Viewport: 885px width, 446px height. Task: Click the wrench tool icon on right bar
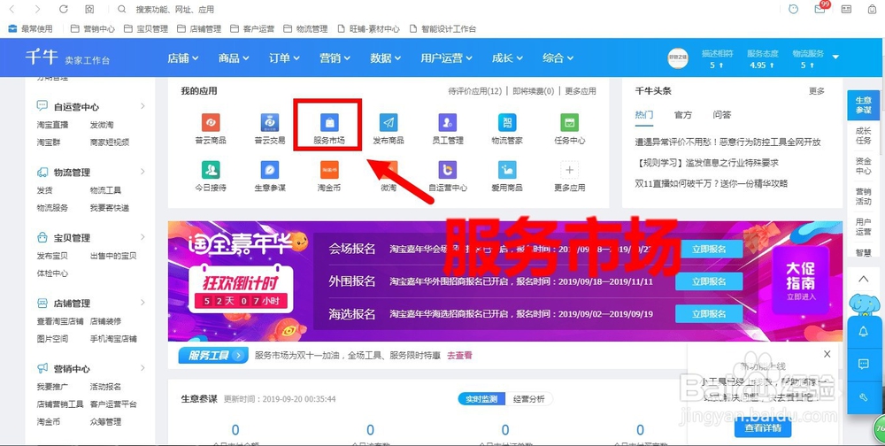[863, 397]
